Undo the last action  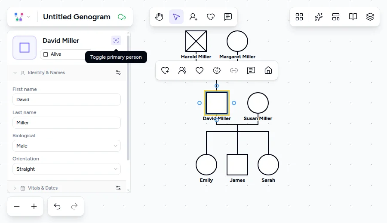tap(57, 206)
